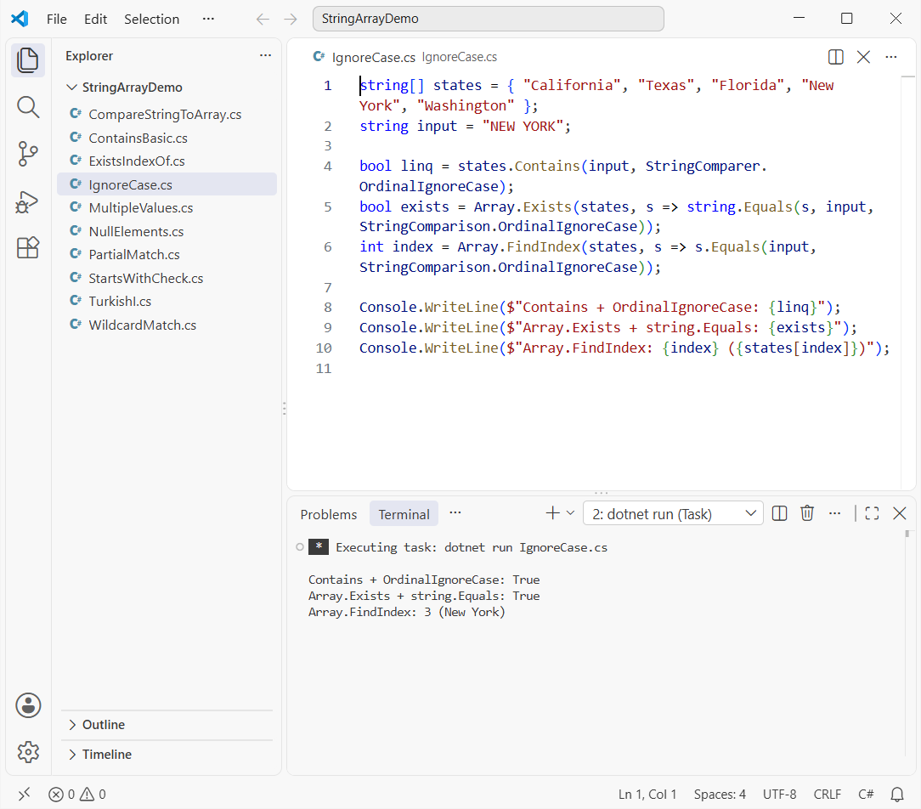Select IgnoreCase.cs in Explorer tree
921x809 pixels.
[167, 184]
